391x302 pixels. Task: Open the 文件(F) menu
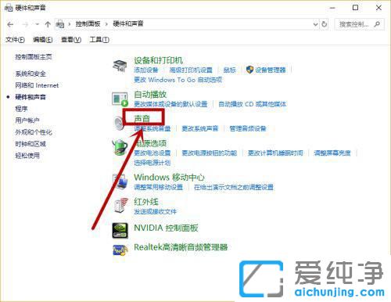[15, 40]
